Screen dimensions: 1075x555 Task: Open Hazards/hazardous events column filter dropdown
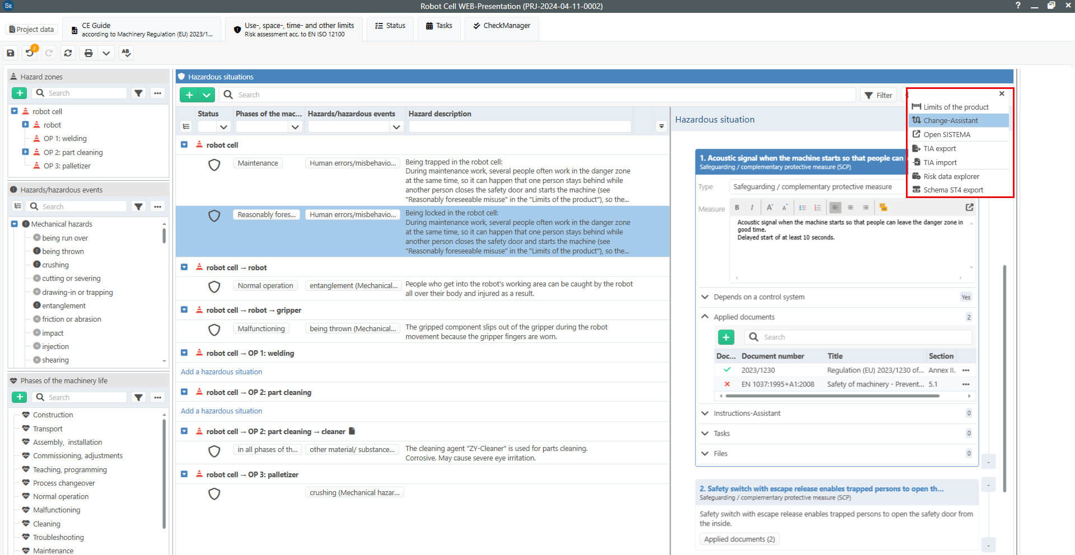pyautogui.click(x=396, y=127)
